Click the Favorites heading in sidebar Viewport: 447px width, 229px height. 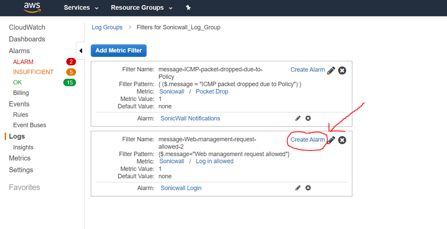coord(24,187)
